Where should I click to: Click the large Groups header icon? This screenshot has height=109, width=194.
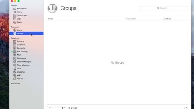52,8
